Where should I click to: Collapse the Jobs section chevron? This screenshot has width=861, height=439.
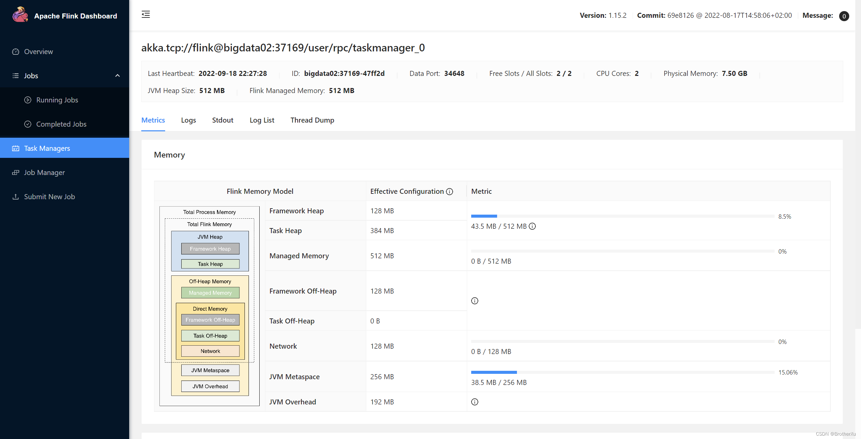click(117, 75)
